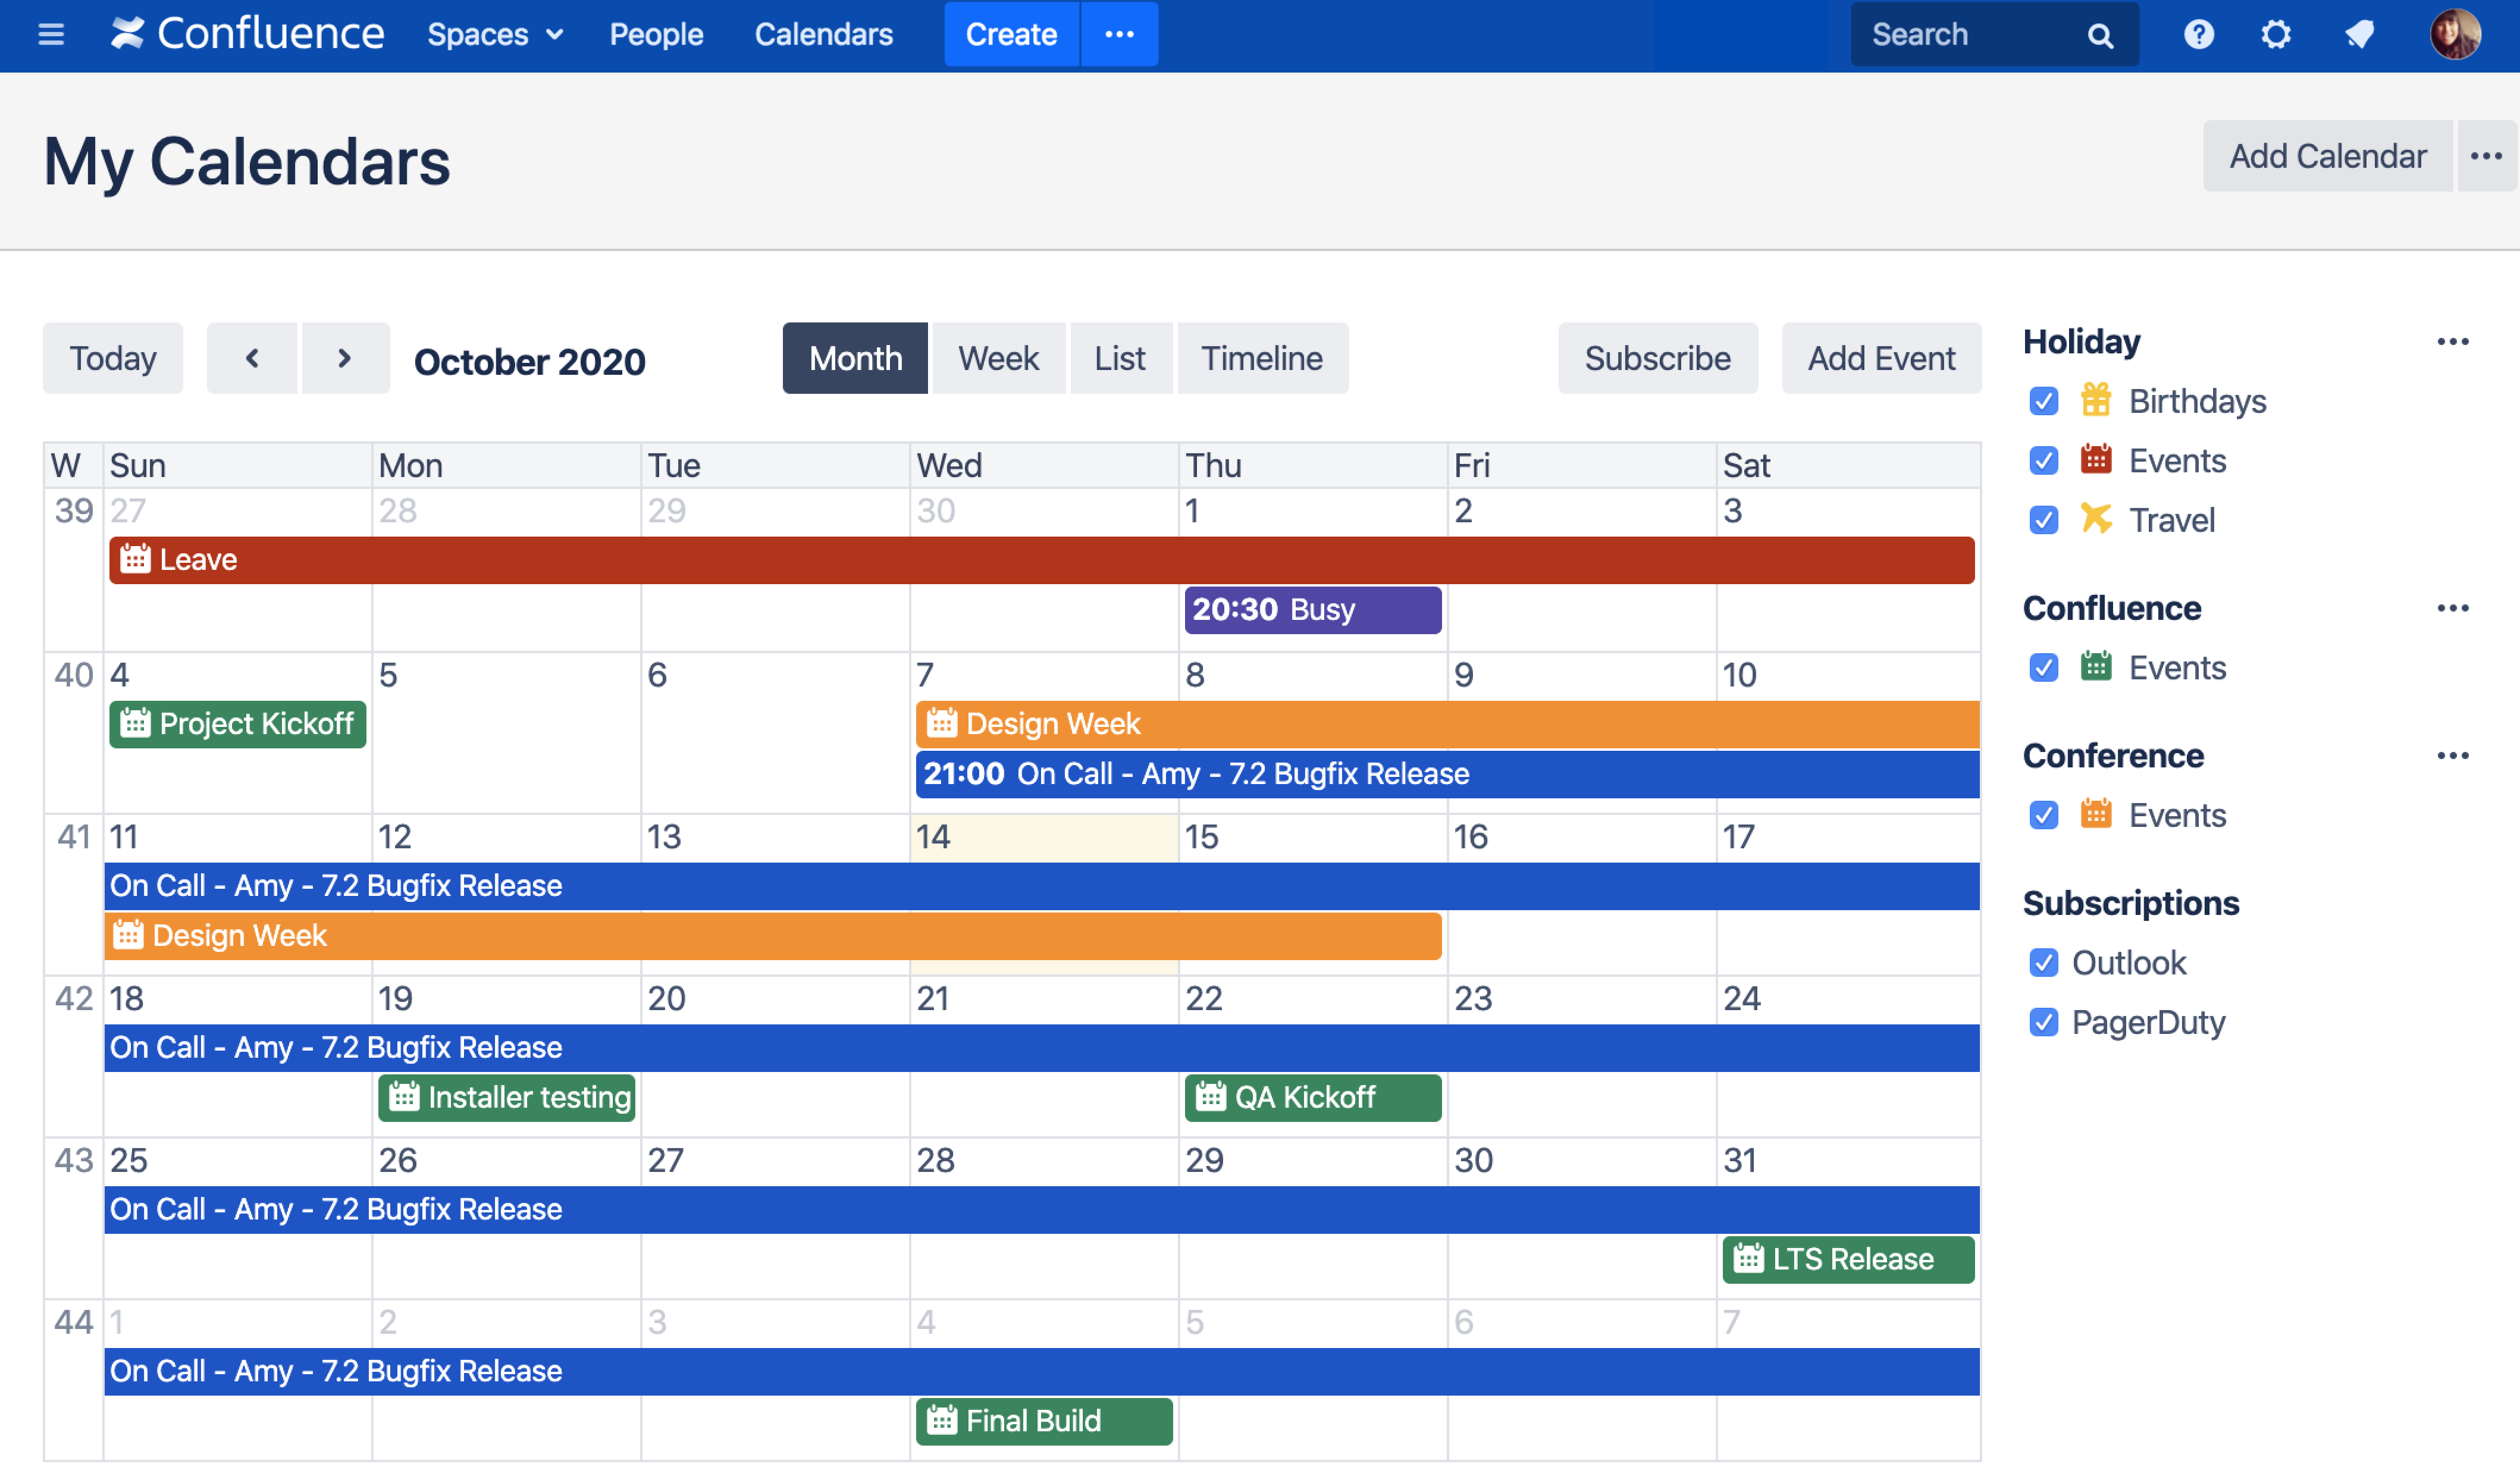Select the Timeline view tab
This screenshot has height=1467, width=2520.
point(1261,358)
